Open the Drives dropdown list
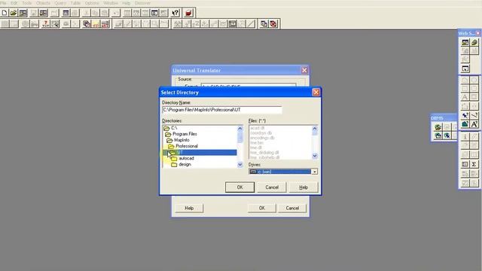 [x=315, y=172]
